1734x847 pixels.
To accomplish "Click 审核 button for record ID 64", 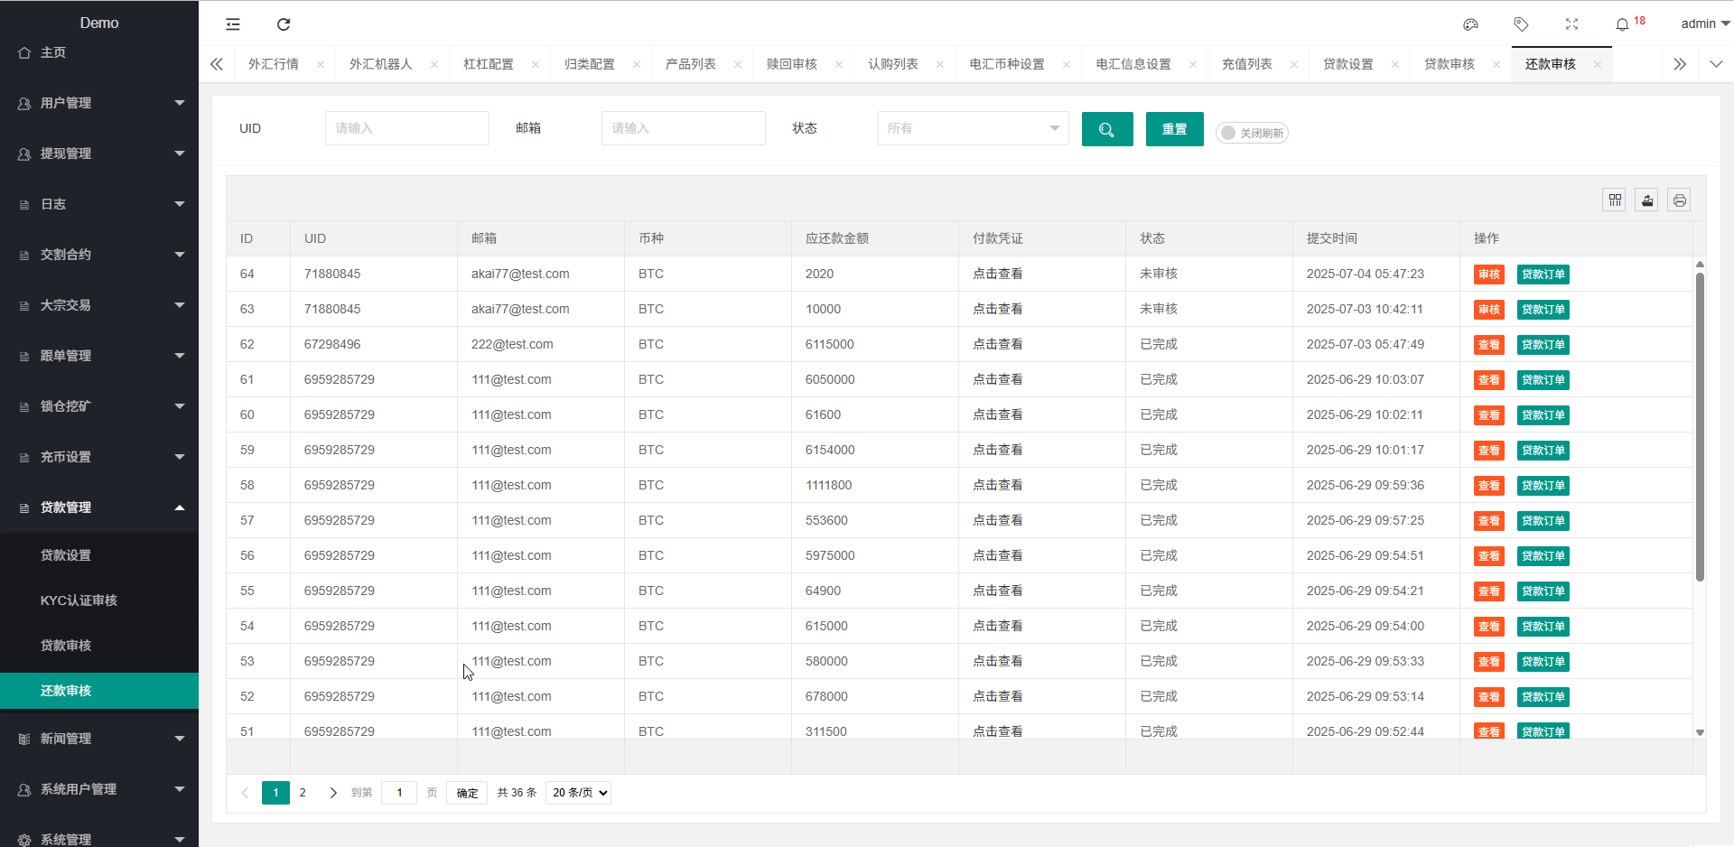I will [x=1488, y=275].
